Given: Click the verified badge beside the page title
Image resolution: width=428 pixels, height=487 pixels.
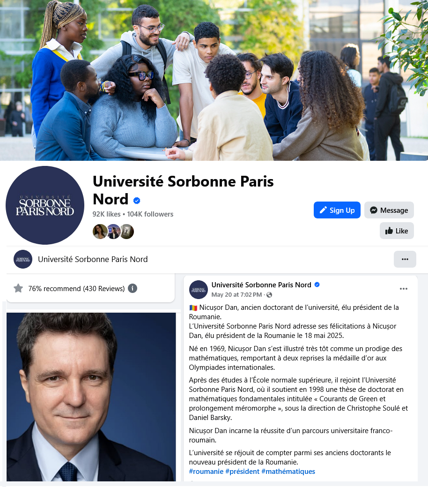Looking at the screenshot, I should tap(137, 201).
